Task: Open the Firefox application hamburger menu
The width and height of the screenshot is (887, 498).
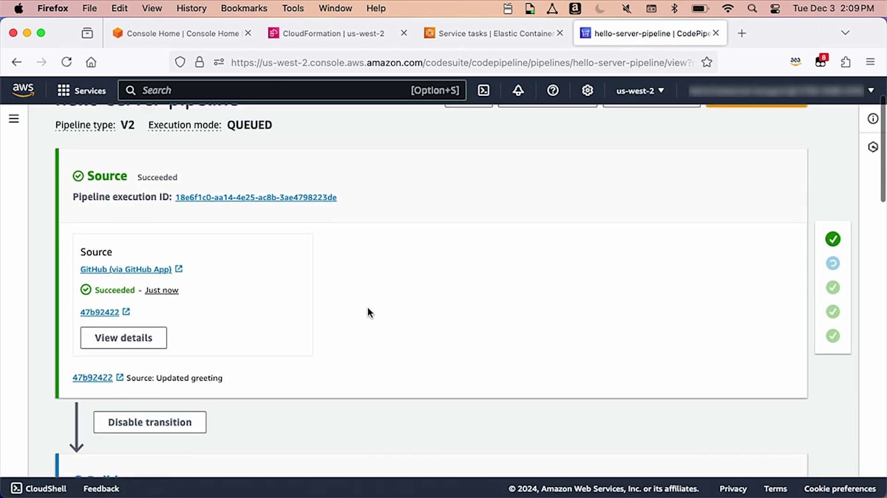Action: pyautogui.click(x=871, y=62)
